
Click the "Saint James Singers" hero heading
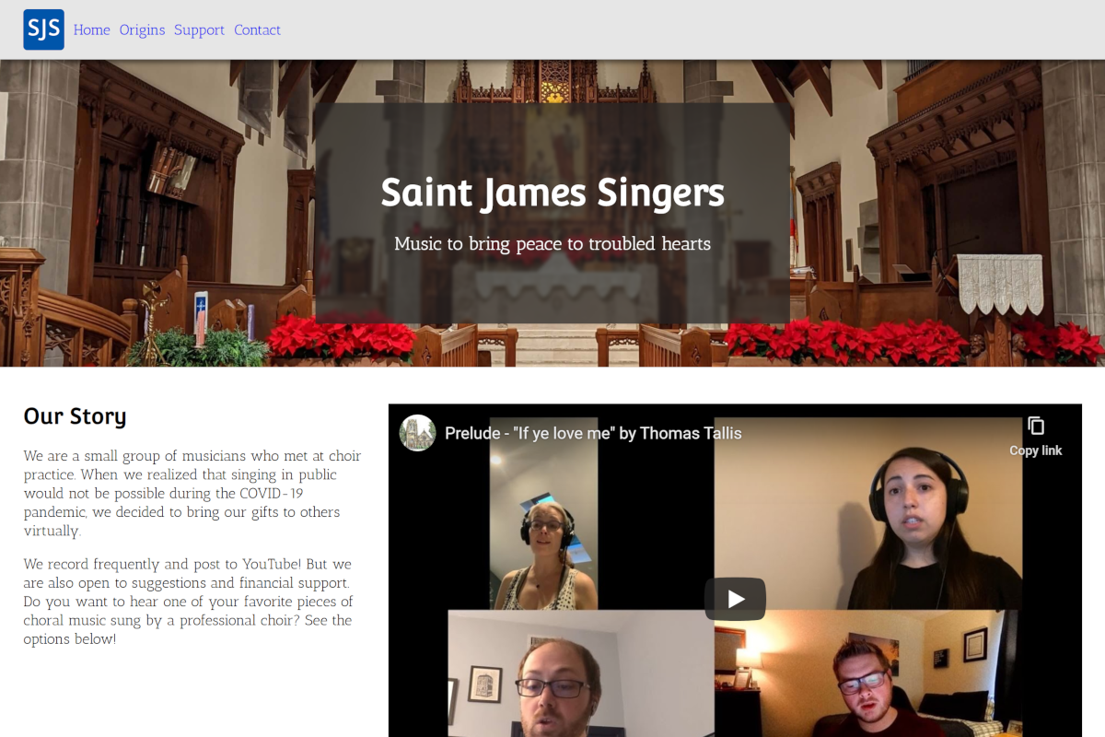[x=552, y=193]
